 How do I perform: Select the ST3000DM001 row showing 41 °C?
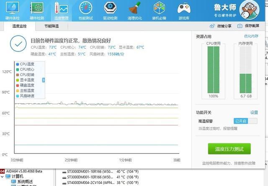click(100, 177)
